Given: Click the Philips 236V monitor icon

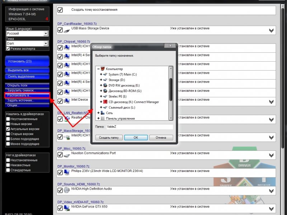Looking at the screenshot, I should 67,173.
